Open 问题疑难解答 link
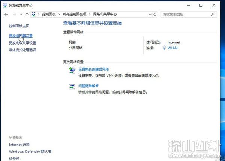The height and width of the screenshot is (161, 225). 88,86
